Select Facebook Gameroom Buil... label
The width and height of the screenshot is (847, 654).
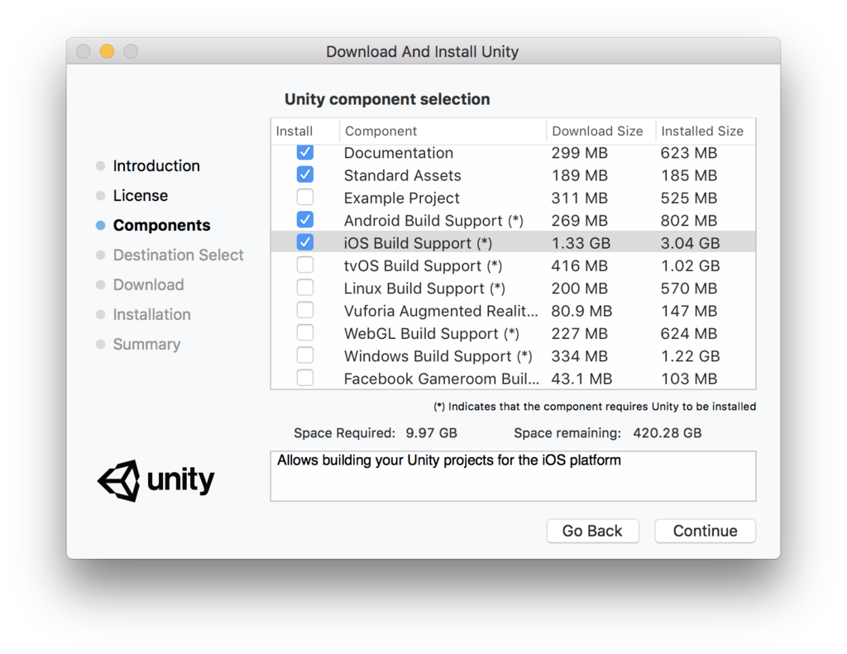(x=442, y=379)
